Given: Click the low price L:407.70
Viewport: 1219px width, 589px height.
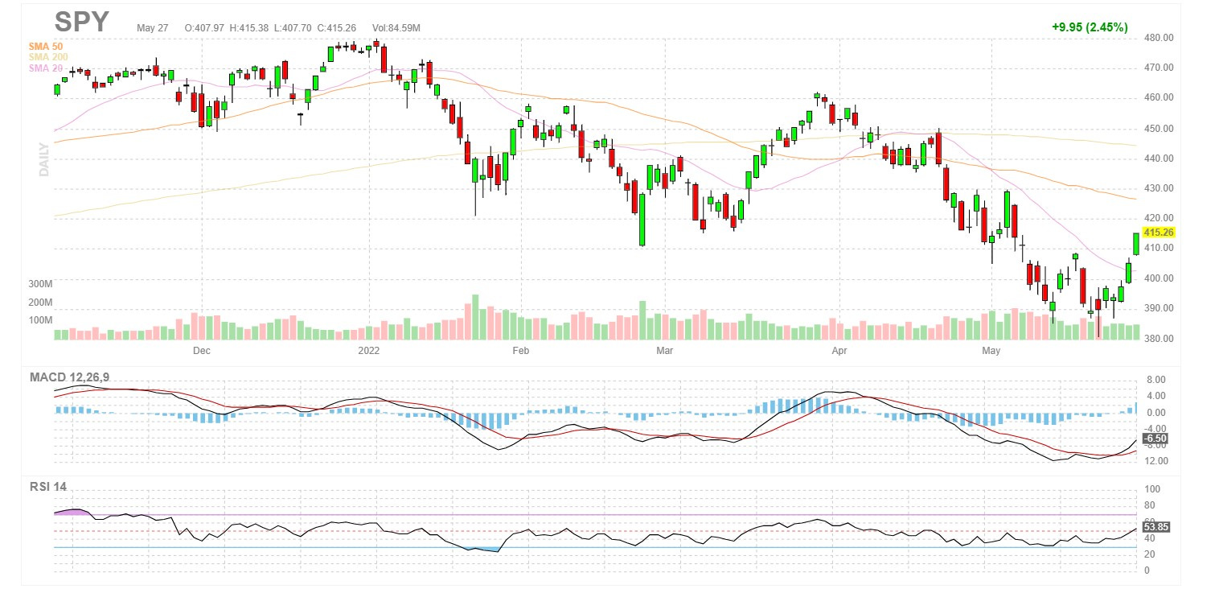Looking at the screenshot, I should [x=293, y=27].
